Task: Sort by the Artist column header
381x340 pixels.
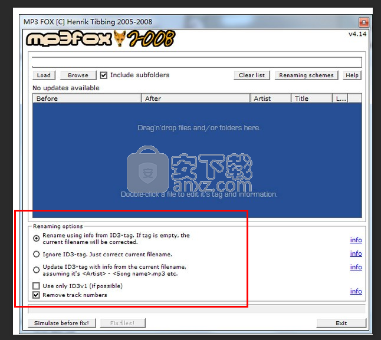Action: click(271, 98)
